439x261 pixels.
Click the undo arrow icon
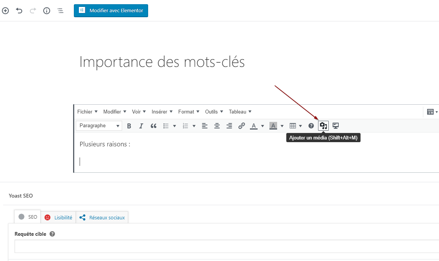click(19, 11)
